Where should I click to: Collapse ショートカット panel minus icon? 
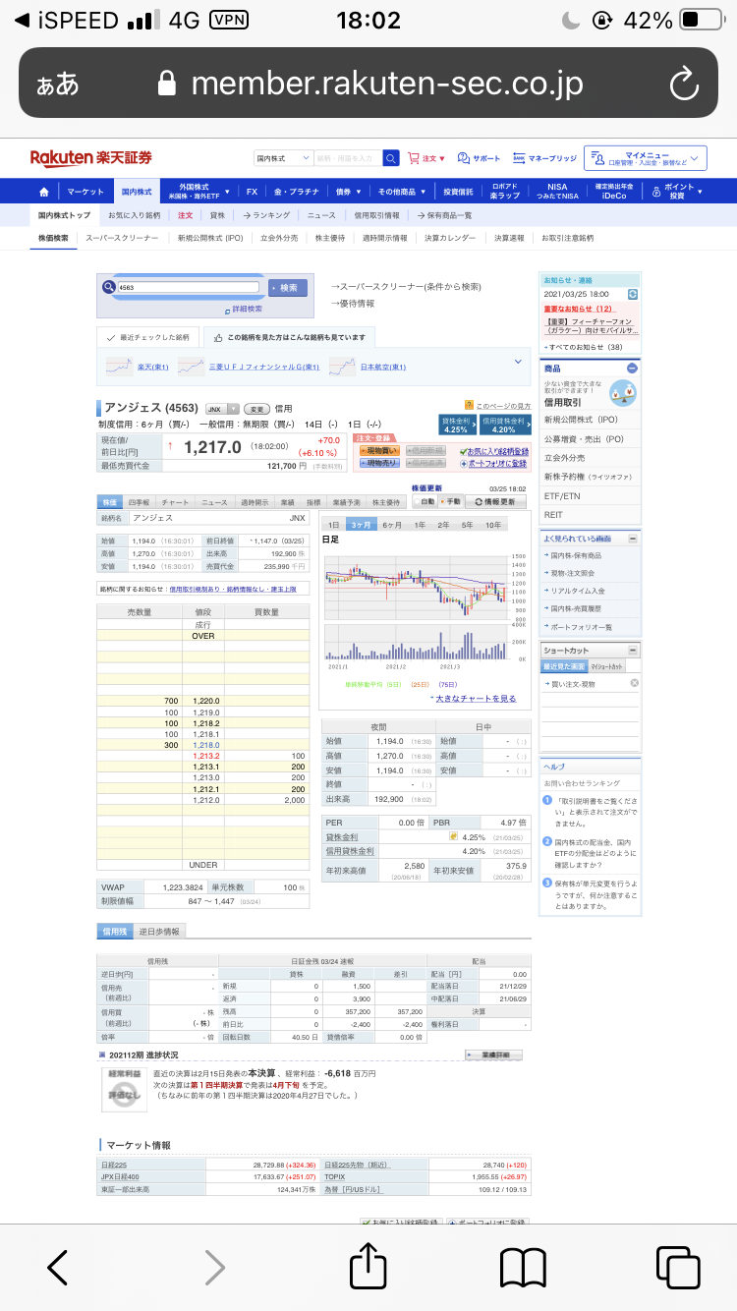click(633, 650)
